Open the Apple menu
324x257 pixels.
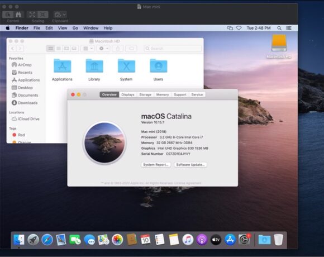click(x=8, y=28)
